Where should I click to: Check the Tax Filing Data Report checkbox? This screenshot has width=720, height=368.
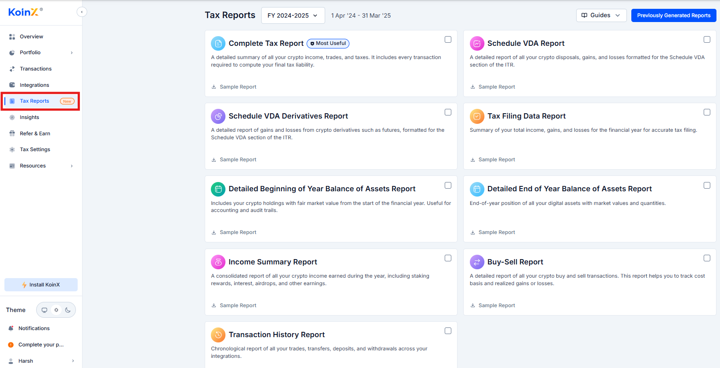pos(707,112)
